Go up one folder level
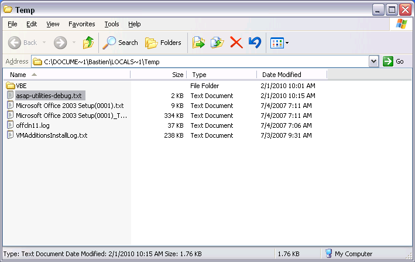415x262 pixels. (88, 43)
